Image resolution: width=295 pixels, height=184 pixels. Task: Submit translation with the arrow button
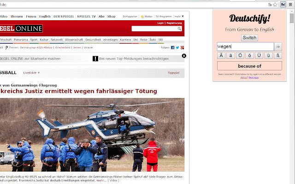(278, 46)
